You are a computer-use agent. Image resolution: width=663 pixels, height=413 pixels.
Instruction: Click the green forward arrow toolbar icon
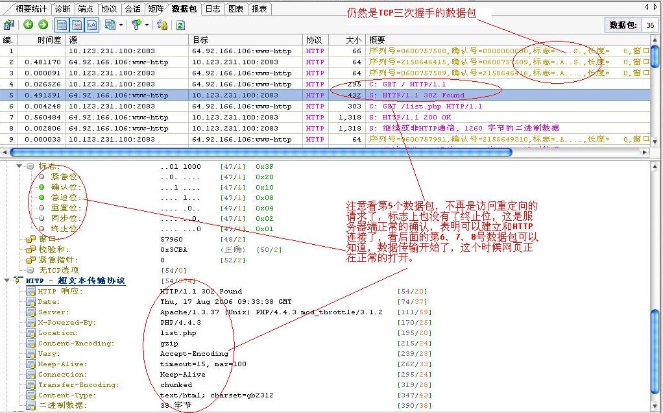click(43, 25)
